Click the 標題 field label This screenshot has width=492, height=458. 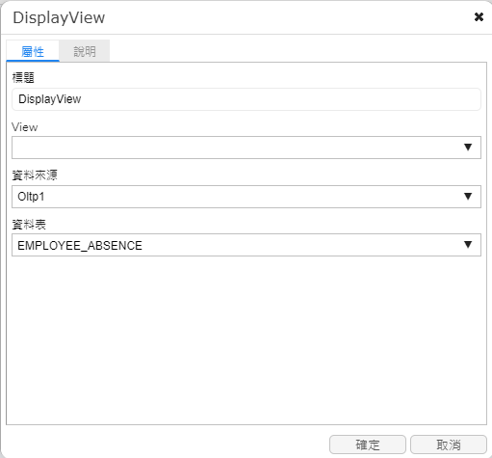click(23, 77)
